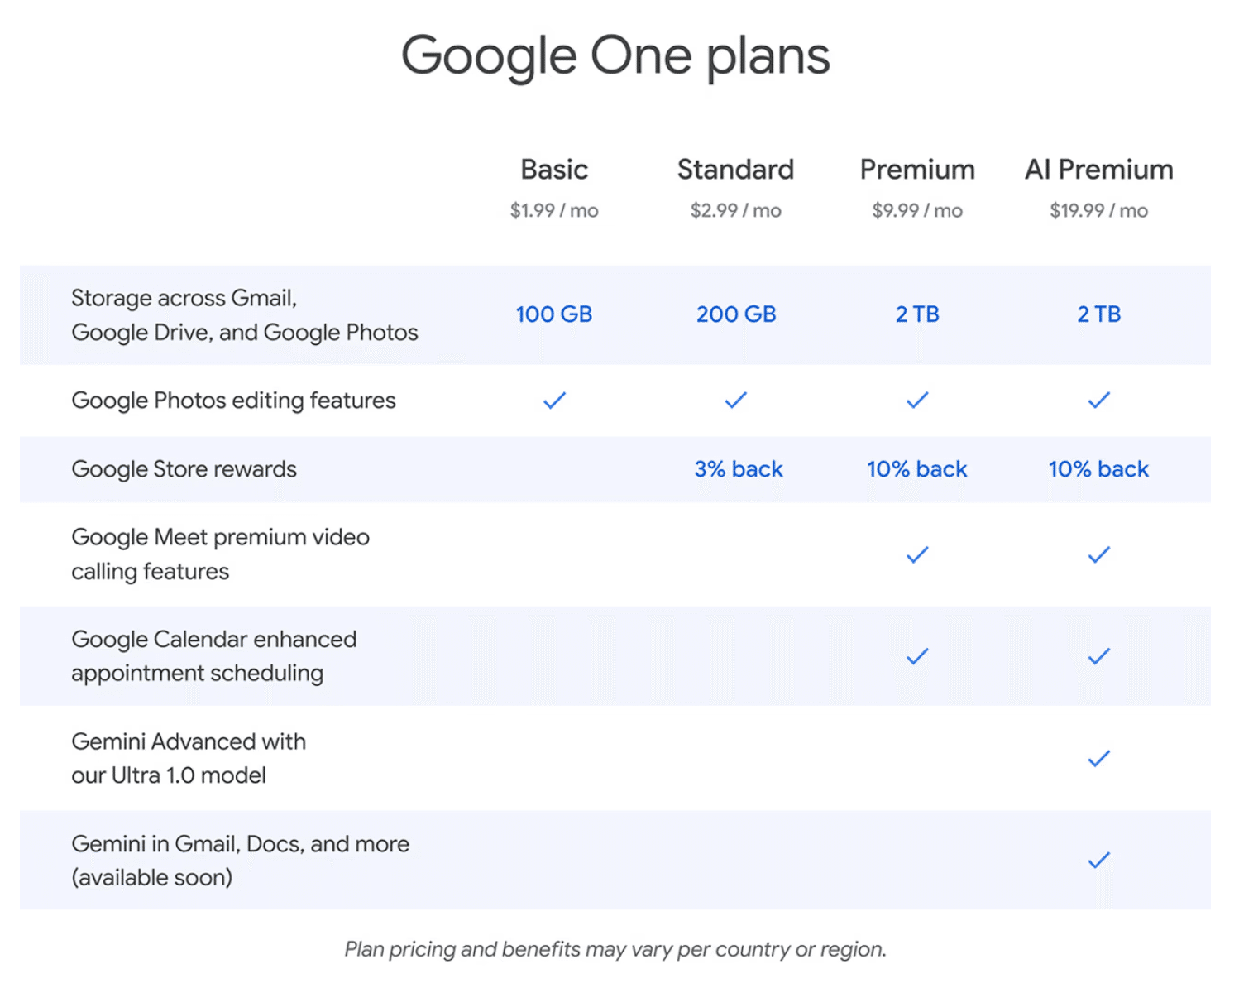Click AI Premium Google Meet checkmark

[x=1098, y=554]
